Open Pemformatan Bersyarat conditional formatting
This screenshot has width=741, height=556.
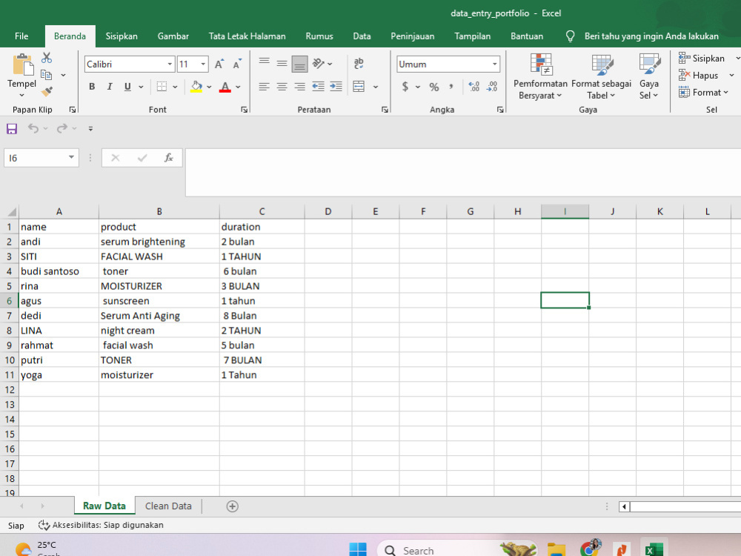[x=541, y=76]
